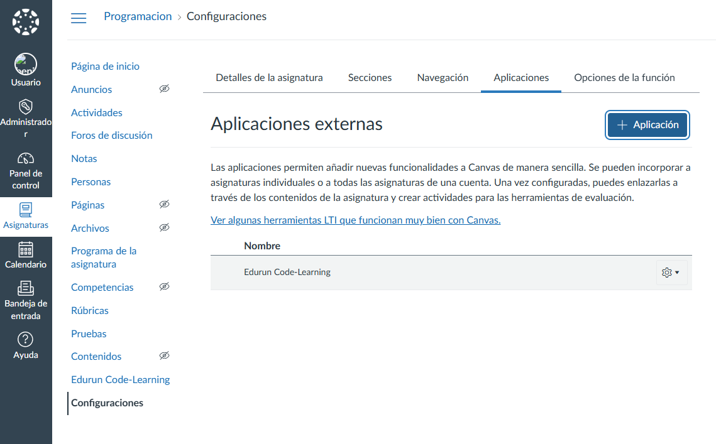716x444 pixels.
Task: Open the Opciones de la función tab
Action: click(x=624, y=77)
